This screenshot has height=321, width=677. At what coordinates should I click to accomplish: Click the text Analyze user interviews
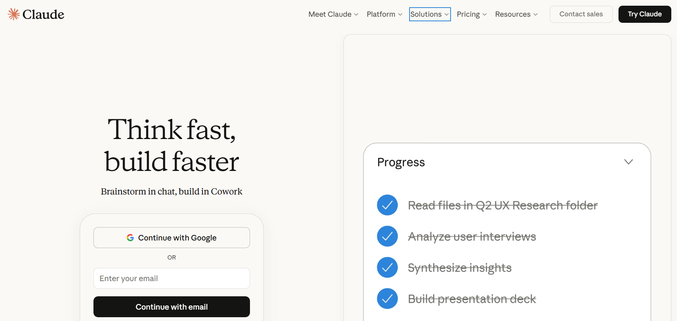click(472, 236)
